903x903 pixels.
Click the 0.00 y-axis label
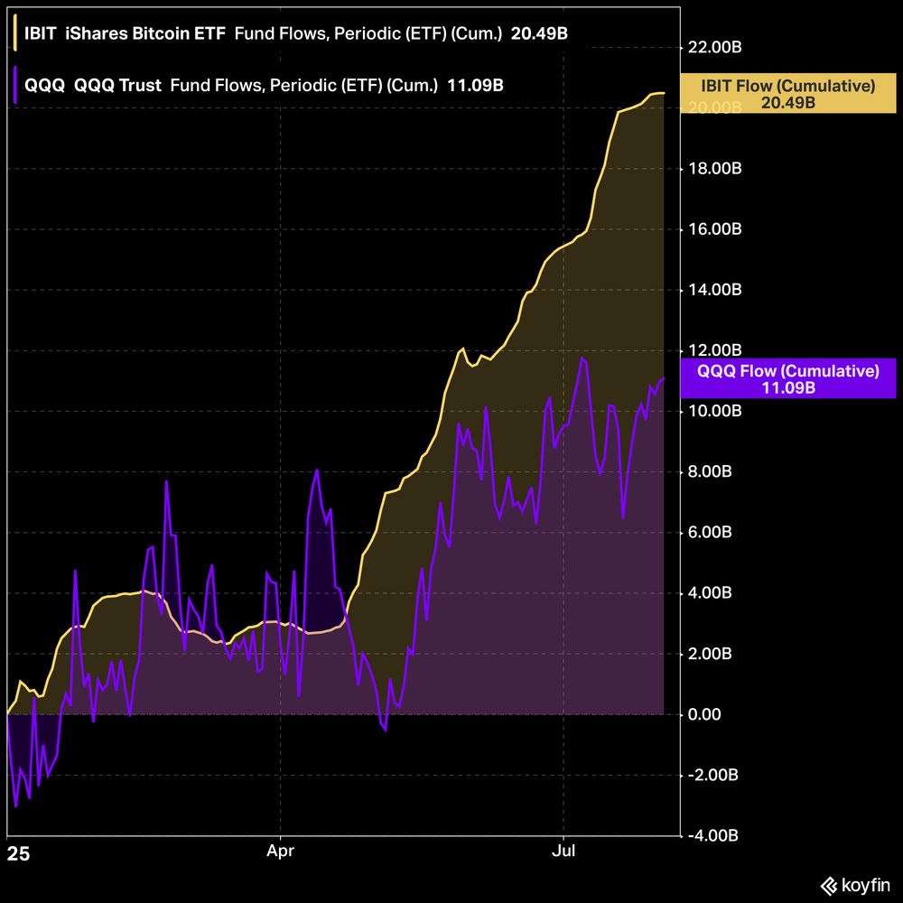click(704, 714)
